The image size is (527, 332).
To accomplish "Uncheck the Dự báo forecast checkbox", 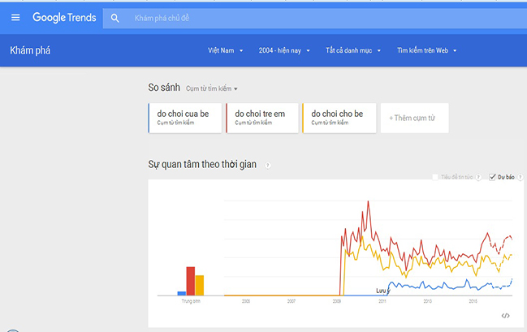I will pos(492,177).
